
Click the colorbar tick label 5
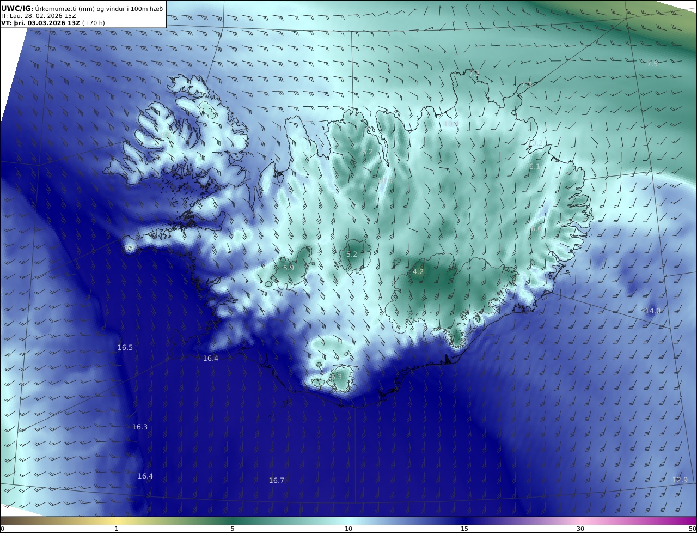(x=233, y=529)
